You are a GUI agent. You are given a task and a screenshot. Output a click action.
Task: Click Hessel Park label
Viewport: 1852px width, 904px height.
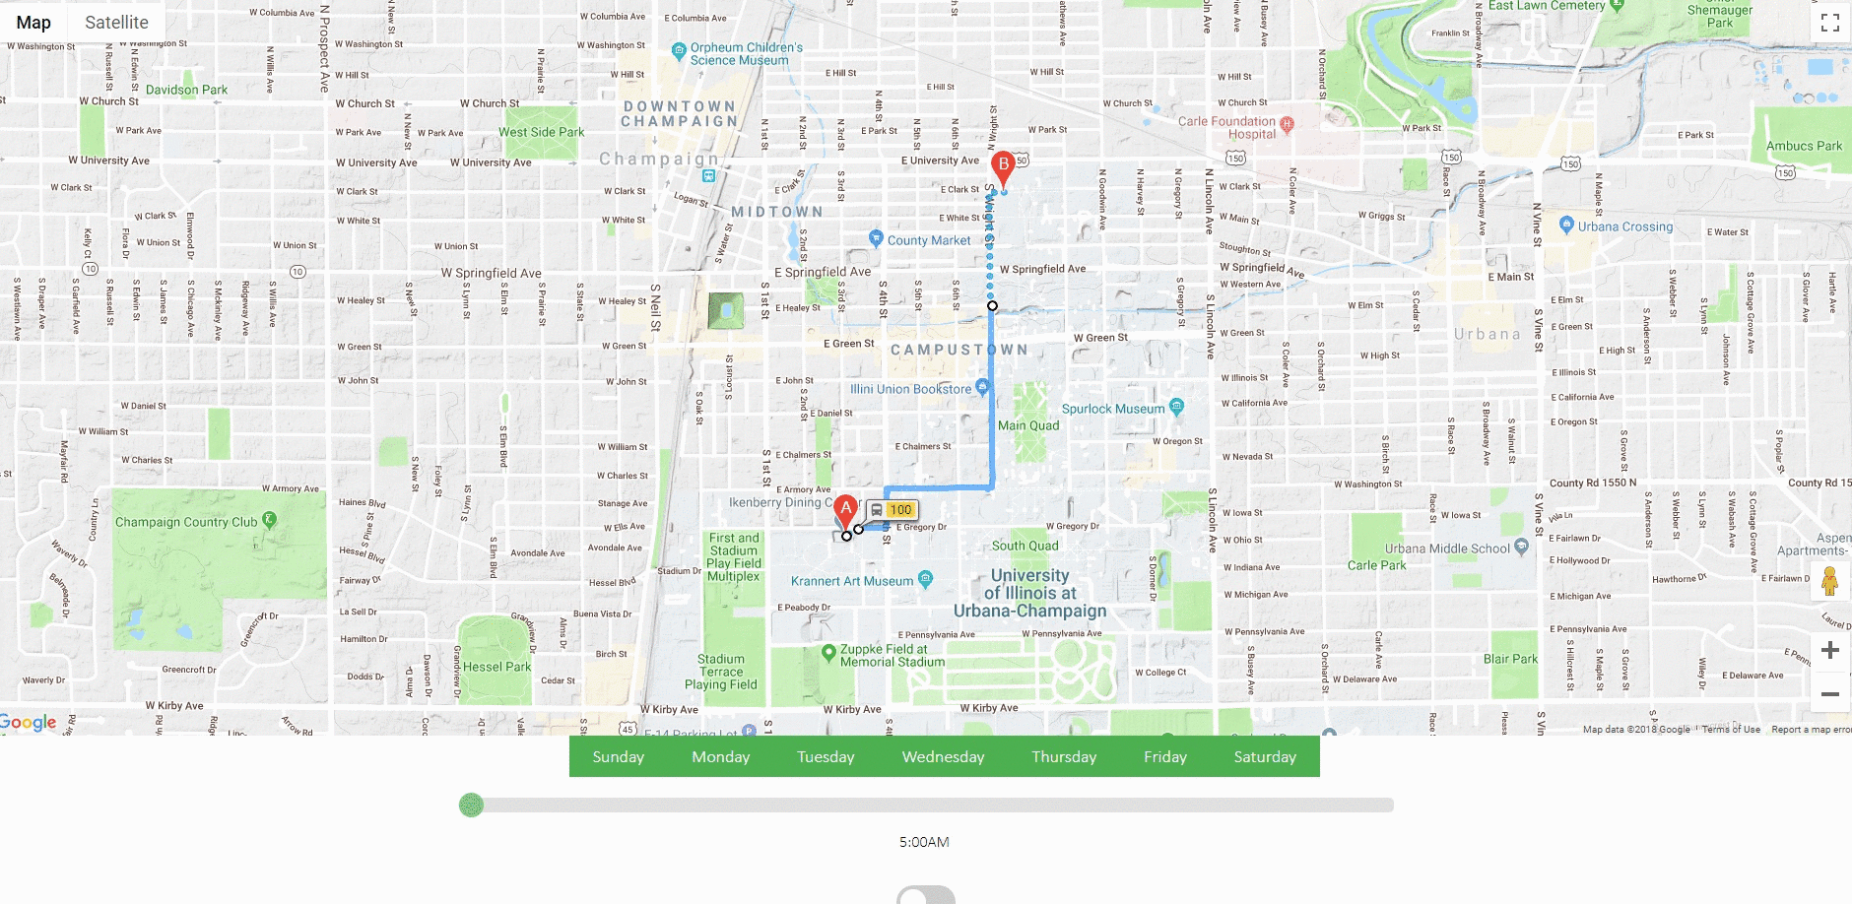click(x=496, y=667)
